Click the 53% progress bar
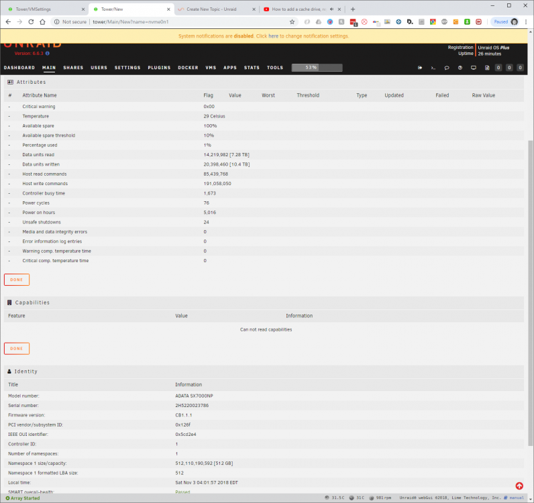The image size is (534, 503). 317,68
